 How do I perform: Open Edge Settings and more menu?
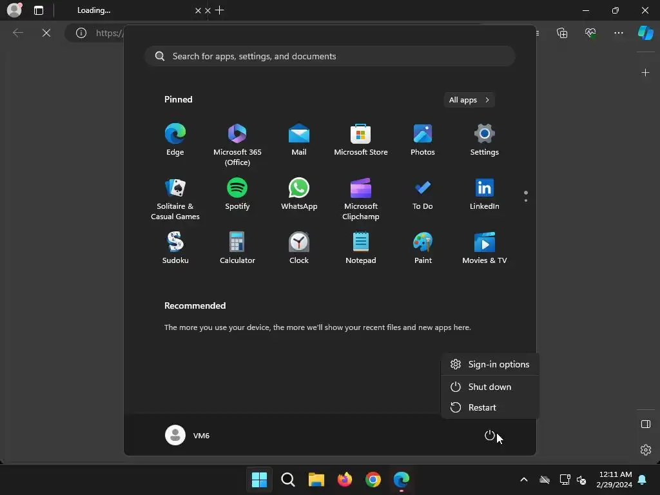click(x=619, y=33)
